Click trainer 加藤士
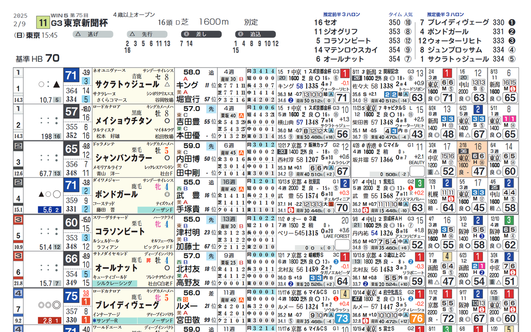531x332 pixels. coord(188,246)
